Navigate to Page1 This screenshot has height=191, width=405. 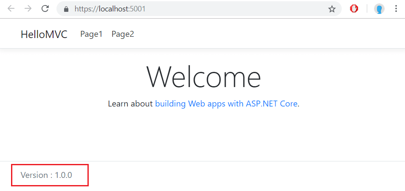coord(91,34)
